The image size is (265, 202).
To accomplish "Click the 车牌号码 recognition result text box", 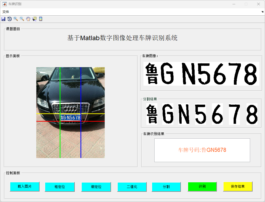I will point(202,150).
